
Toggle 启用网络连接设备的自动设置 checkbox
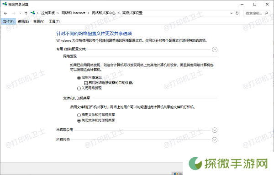coord(86,83)
